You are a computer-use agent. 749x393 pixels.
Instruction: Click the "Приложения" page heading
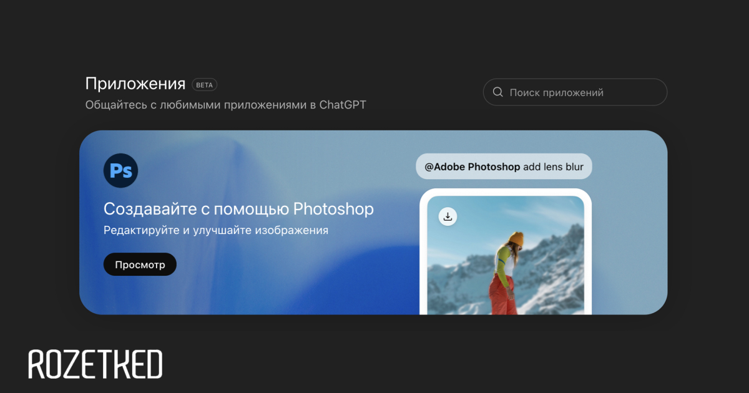135,84
